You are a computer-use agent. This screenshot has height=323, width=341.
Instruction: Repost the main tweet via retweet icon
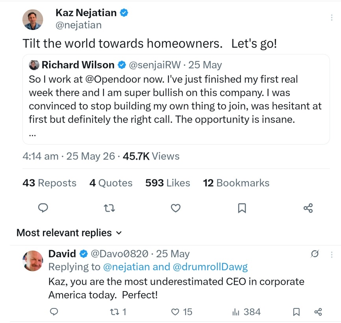click(109, 208)
